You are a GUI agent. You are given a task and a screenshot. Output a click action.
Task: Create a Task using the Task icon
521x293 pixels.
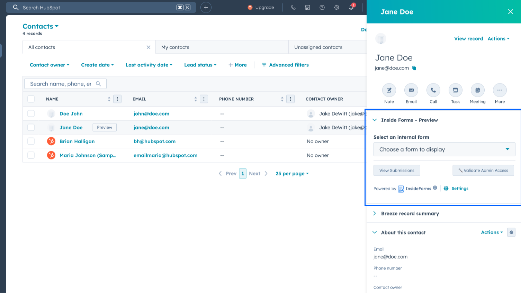click(455, 90)
